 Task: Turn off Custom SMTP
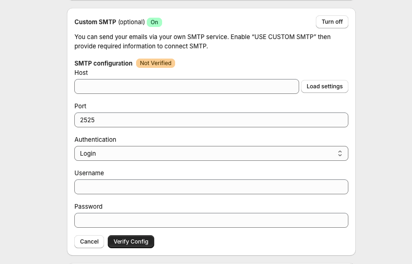[x=332, y=22]
